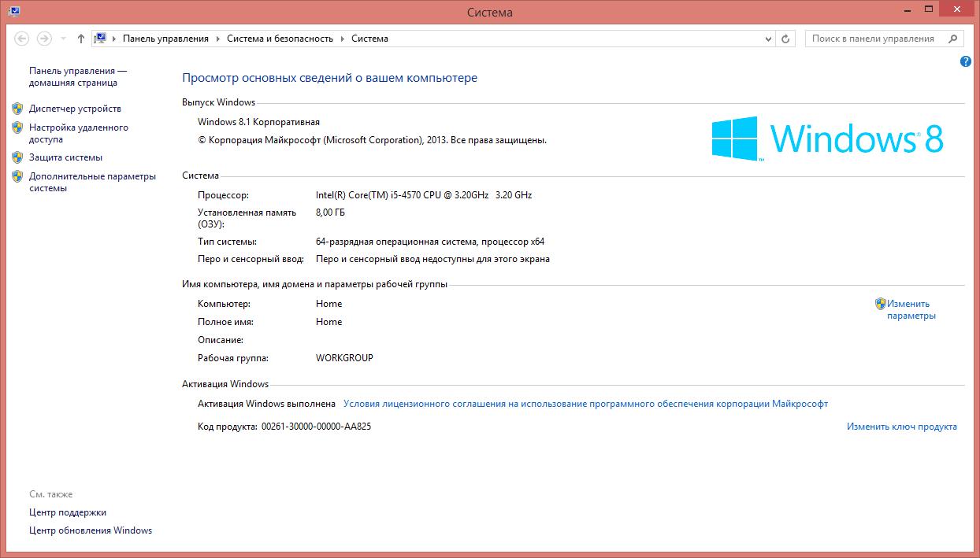Click the Back navigation arrow
The height and width of the screenshot is (558, 980).
pos(21,38)
